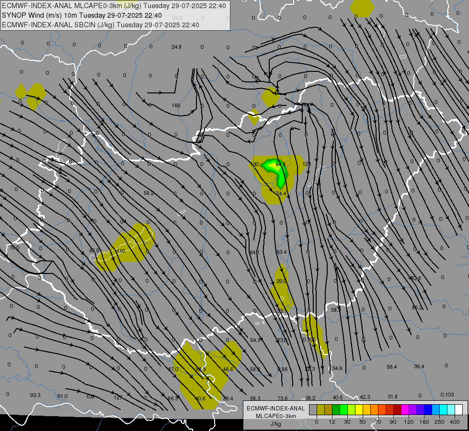
Task: Pick the deep blue legend swatch
Action: (428, 409)
